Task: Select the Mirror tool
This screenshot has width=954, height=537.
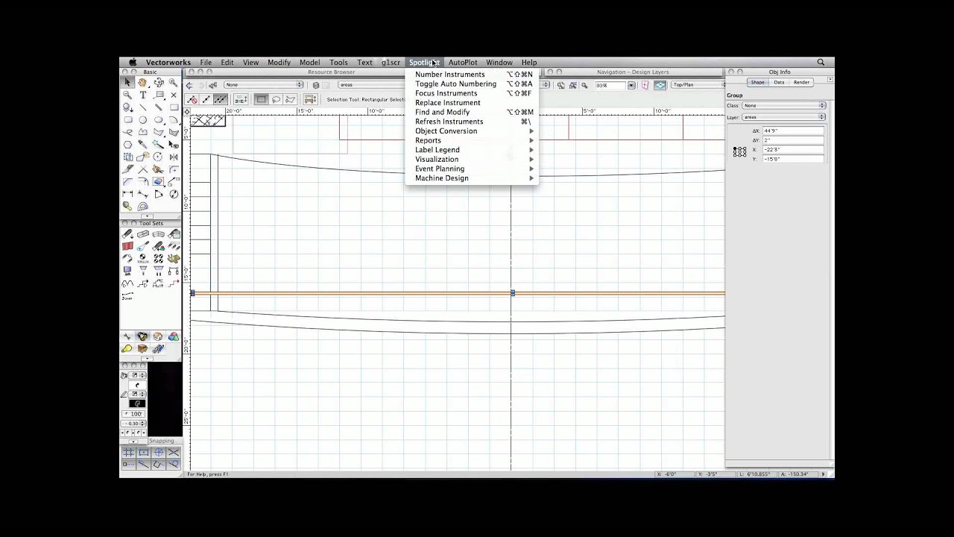Action: point(174,157)
